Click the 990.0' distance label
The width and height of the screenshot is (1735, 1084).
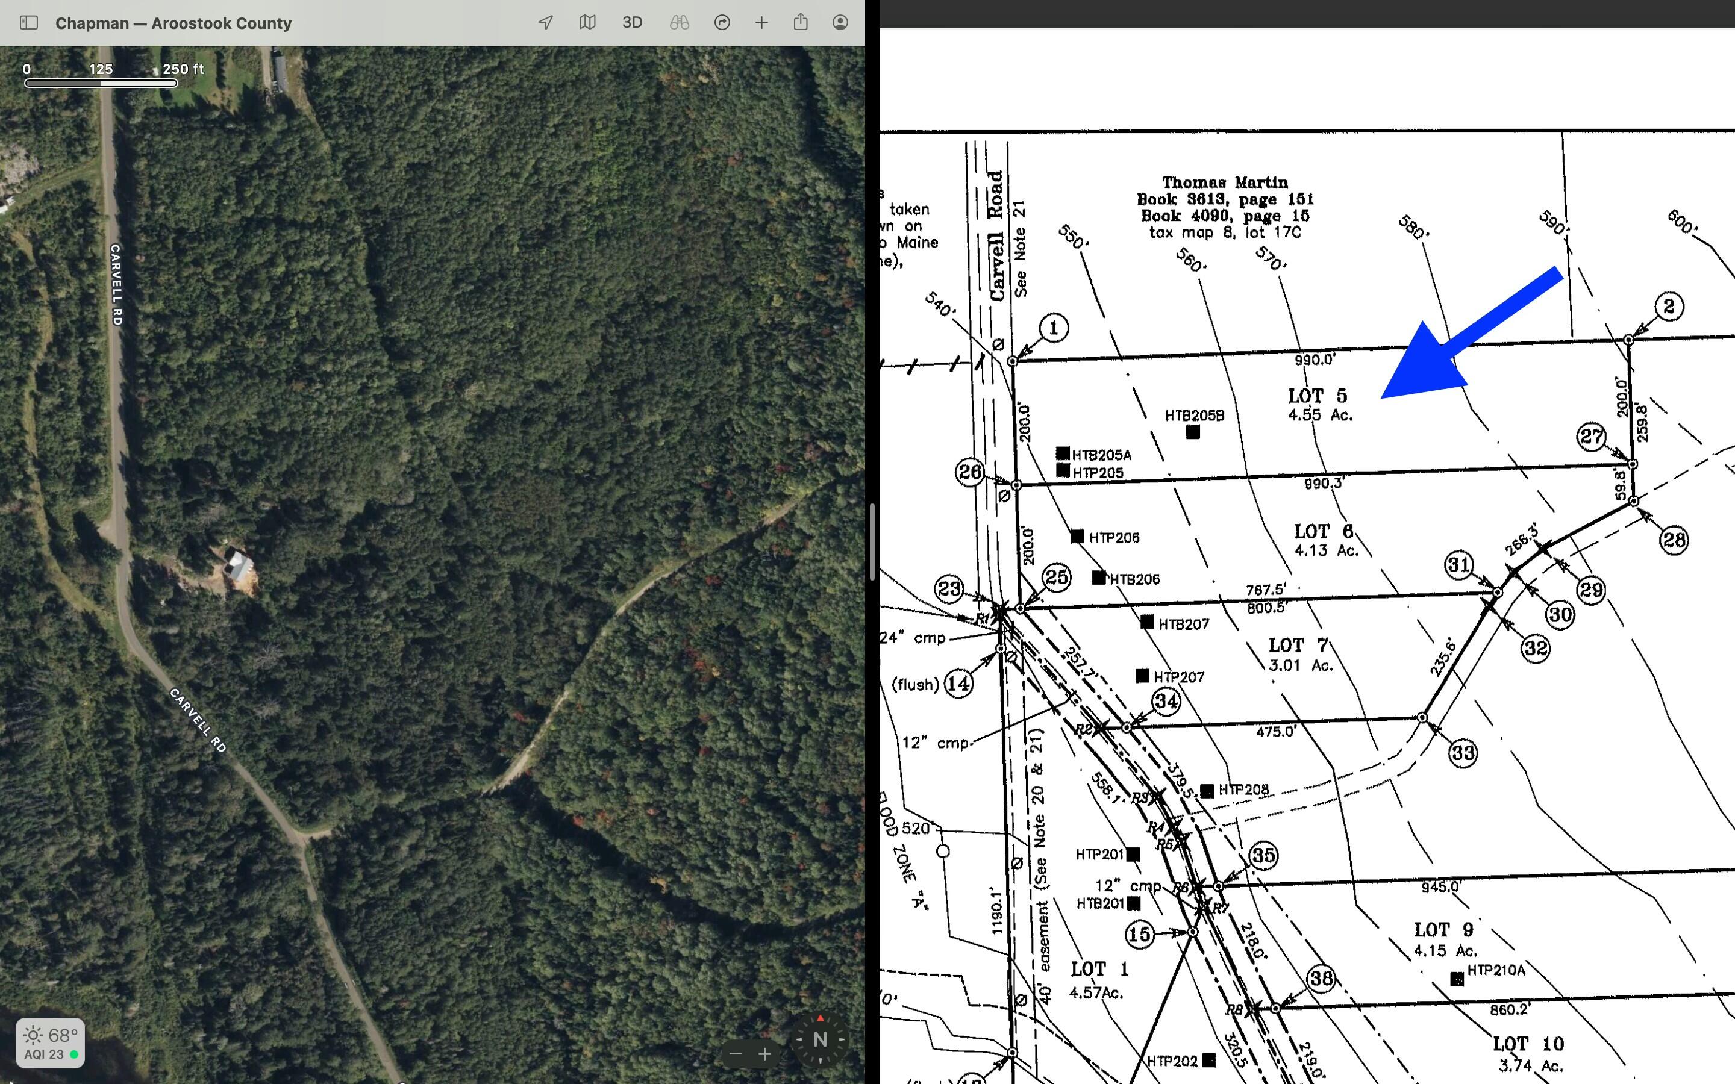tap(1315, 360)
